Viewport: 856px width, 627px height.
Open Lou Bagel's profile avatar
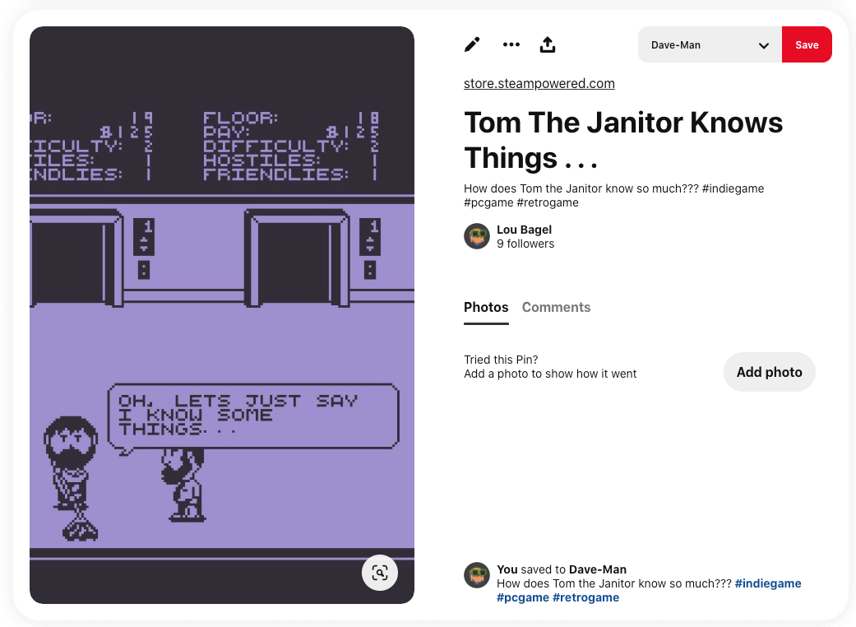tap(477, 236)
